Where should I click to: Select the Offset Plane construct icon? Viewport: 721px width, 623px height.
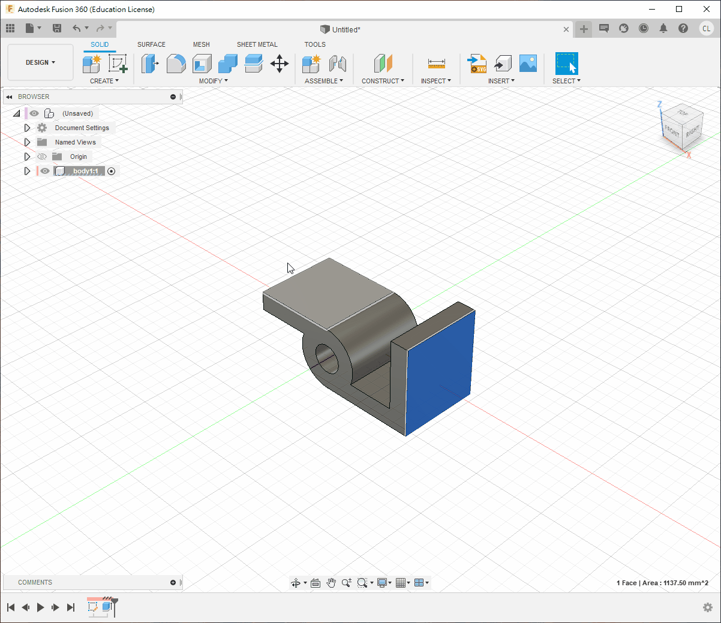pyautogui.click(x=383, y=64)
